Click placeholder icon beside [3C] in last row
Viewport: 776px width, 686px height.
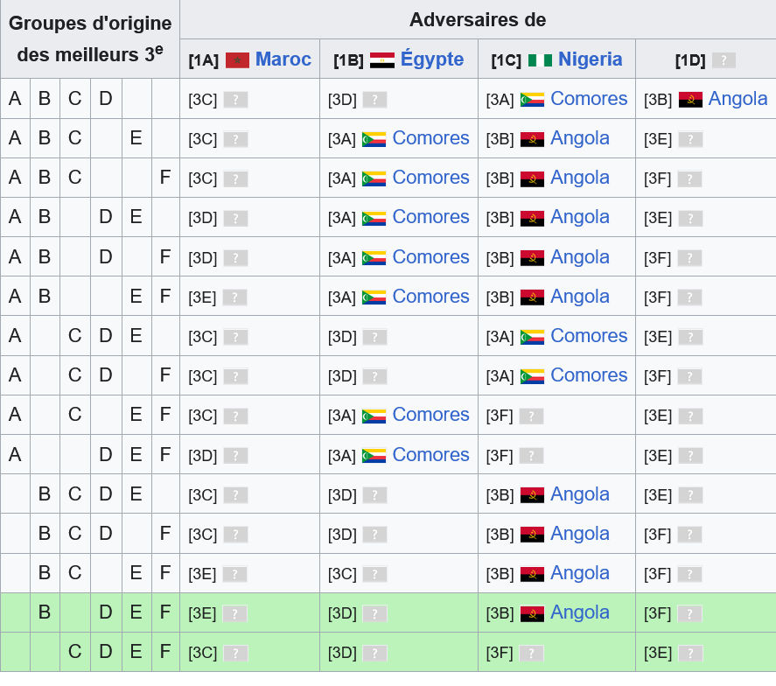(235, 654)
